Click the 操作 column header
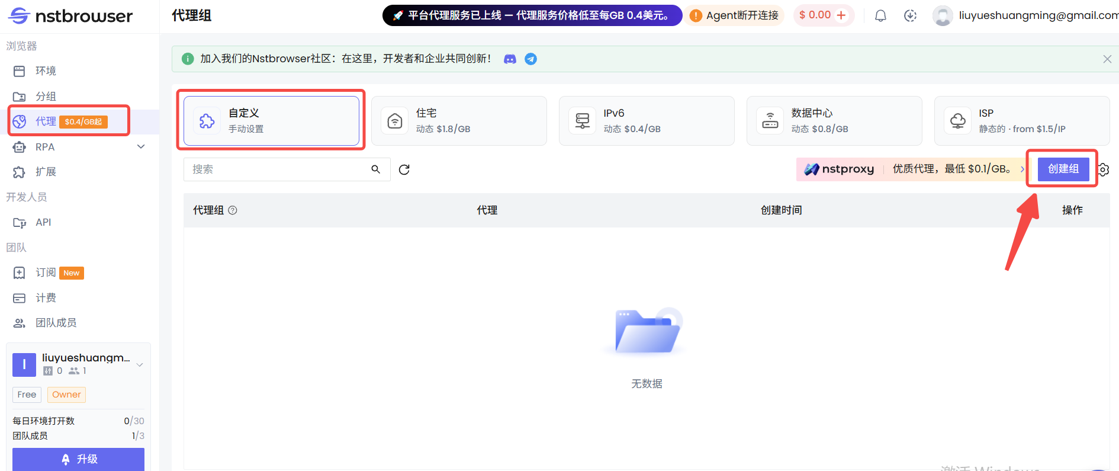The image size is (1119, 471). point(1072,210)
